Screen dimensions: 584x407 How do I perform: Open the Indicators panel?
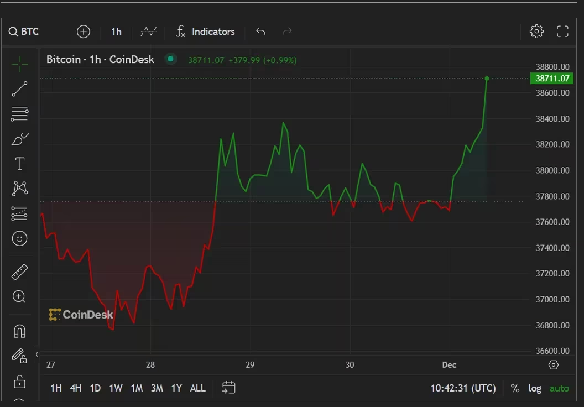[x=205, y=32]
